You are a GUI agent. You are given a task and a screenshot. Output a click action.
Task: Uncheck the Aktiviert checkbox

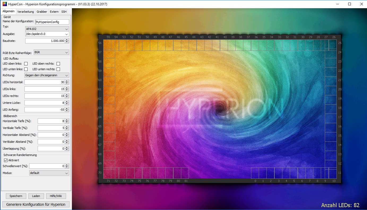(x=6, y=160)
